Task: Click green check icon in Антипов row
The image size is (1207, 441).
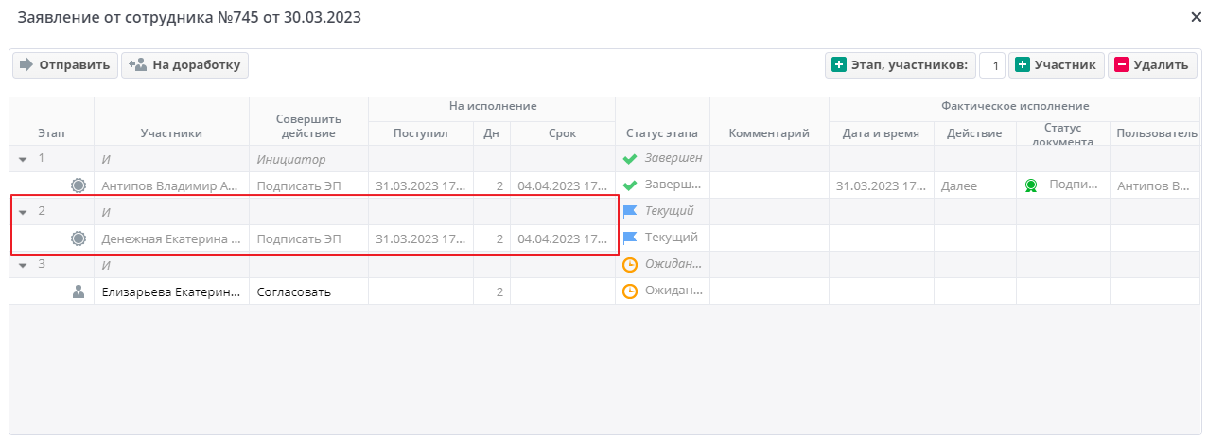Action: pyautogui.click(x=630, y=185)
